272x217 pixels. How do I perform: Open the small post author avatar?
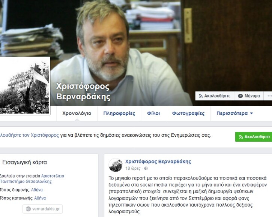pos(115,165)
